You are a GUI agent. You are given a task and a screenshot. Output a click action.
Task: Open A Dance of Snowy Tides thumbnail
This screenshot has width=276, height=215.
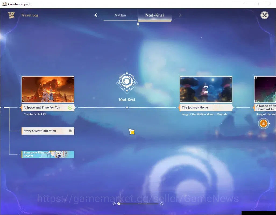pyautogui.click(x=265, y=89)
